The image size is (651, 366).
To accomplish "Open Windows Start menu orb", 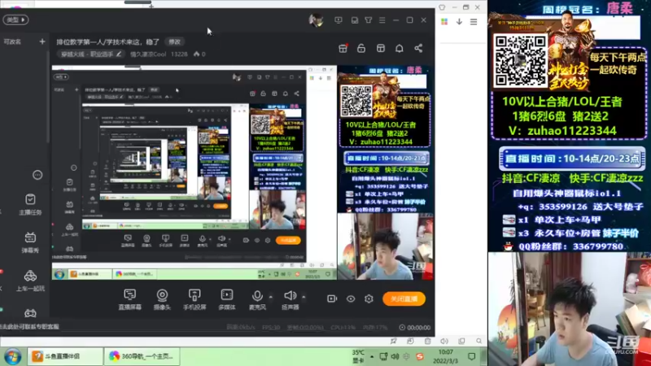I will point(12,356).
